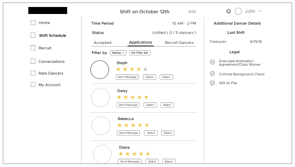Click the W9 on File check icon
Image resolution: width=295 pixels, height=167 pixels.
pos(212,83)
